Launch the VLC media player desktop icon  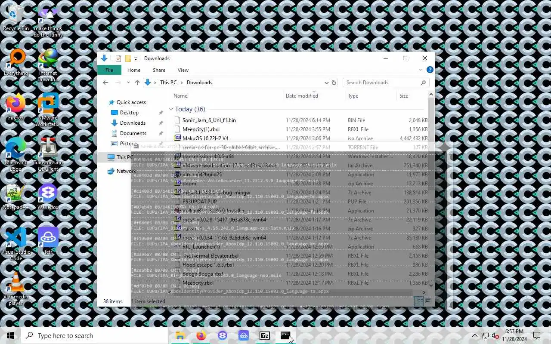coord(16,289)
